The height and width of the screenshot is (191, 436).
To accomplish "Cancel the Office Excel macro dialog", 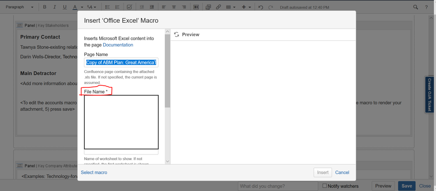I will pos(342,172).
